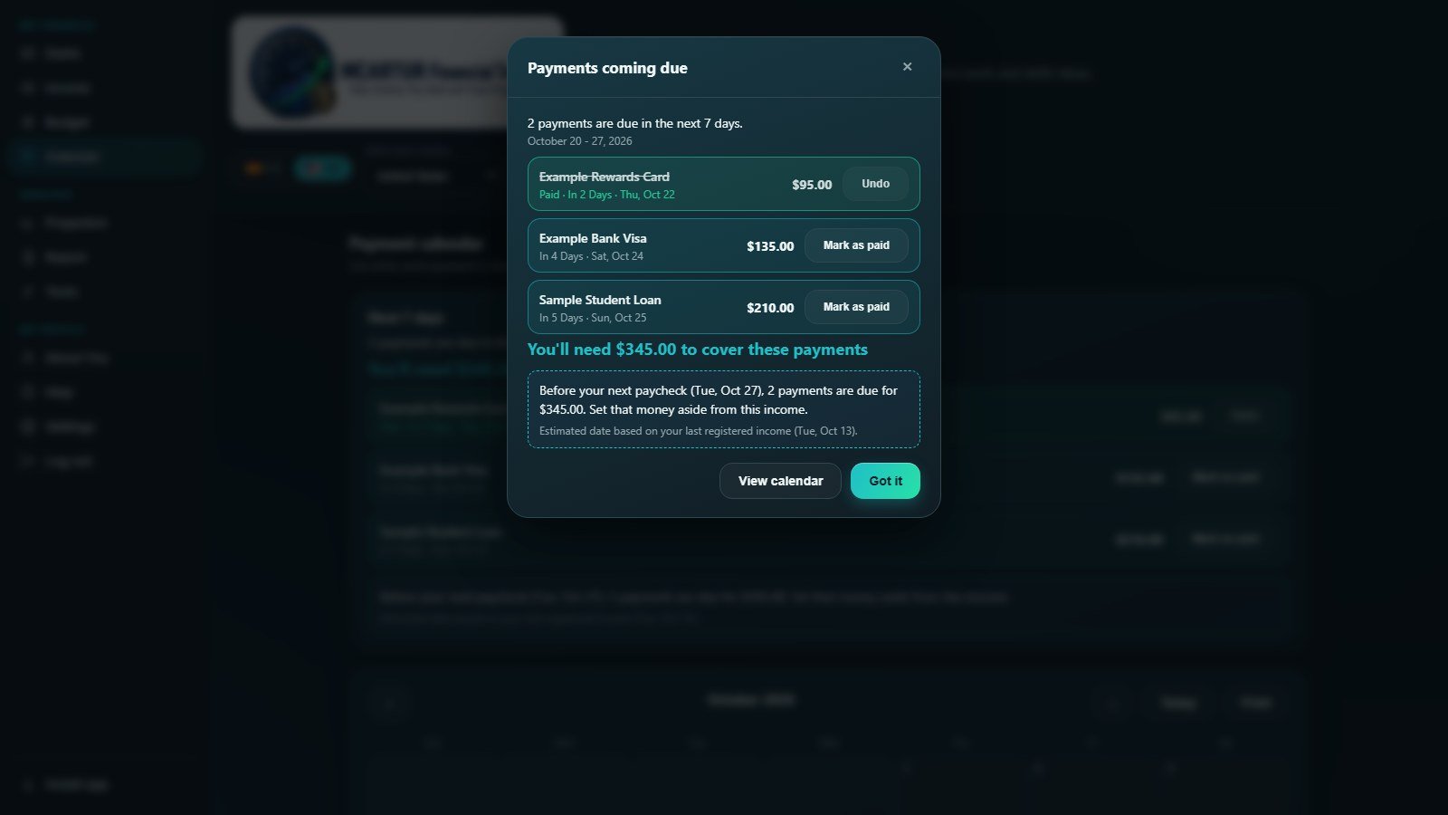Open the View calendar button
This screenshot has width=1448, height=815.
coord(780,481)
